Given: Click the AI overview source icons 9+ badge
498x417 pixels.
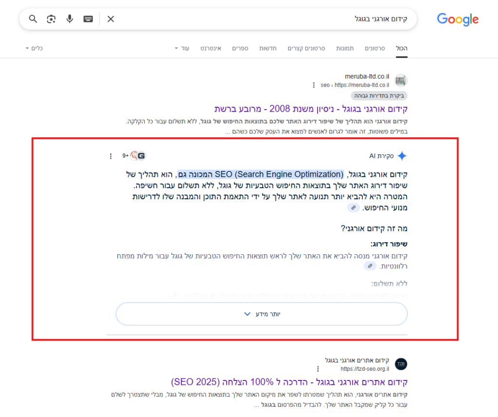Looking at the screenshot, I should 134,156.
